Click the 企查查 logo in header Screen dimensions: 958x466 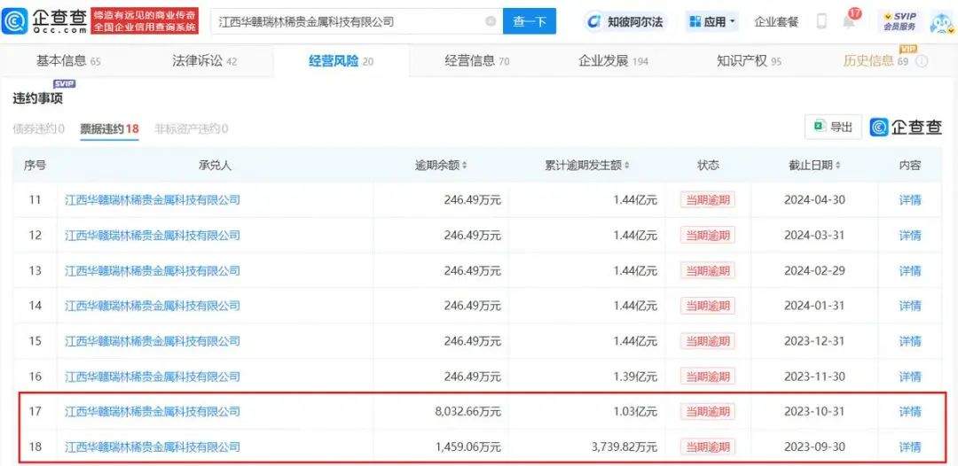point(46,21)
